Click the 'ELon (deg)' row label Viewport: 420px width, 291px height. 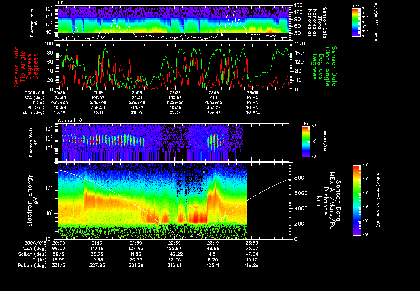tap(33, 113)
